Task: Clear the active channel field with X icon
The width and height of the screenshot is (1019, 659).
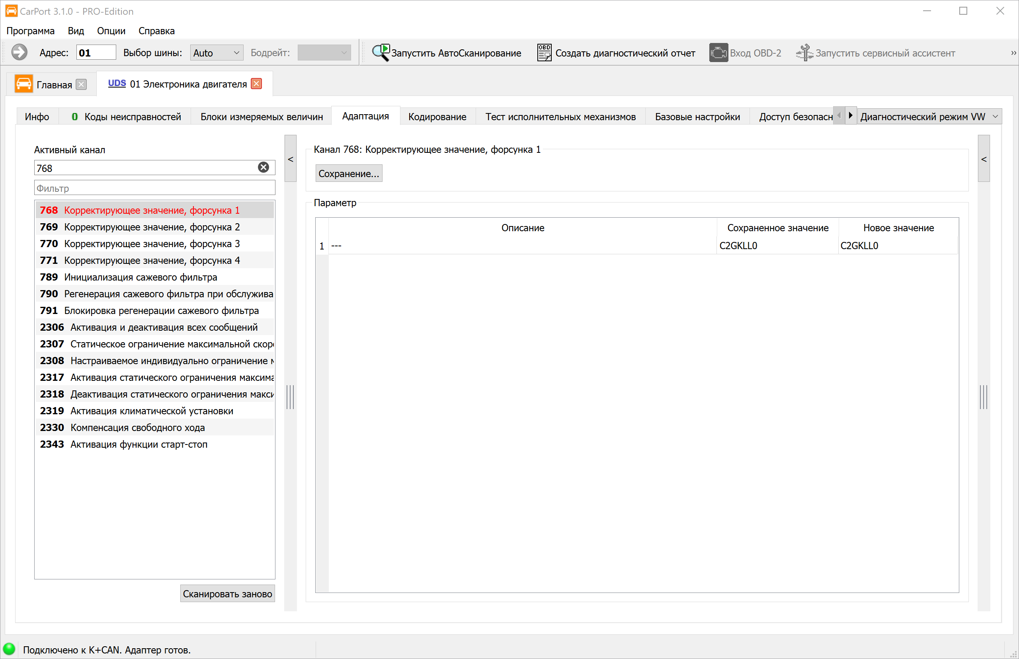Action: pyautogui.click(x=264, y=167)
